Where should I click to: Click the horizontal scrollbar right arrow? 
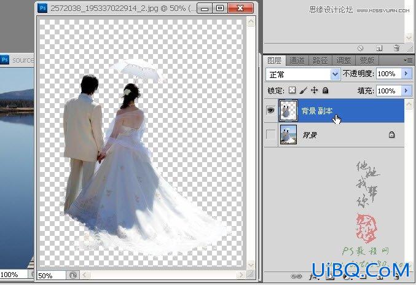pyautogui.click(x=241, y=275)
